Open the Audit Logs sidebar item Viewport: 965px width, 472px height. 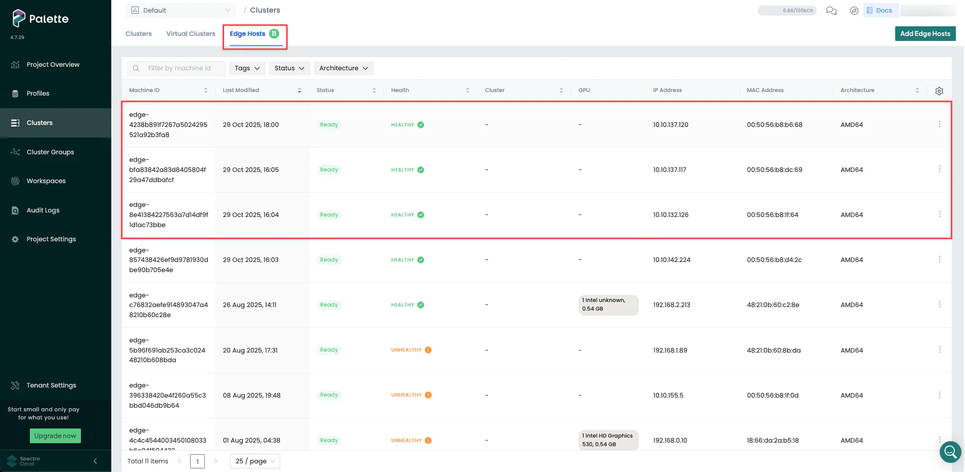point(43,210)
